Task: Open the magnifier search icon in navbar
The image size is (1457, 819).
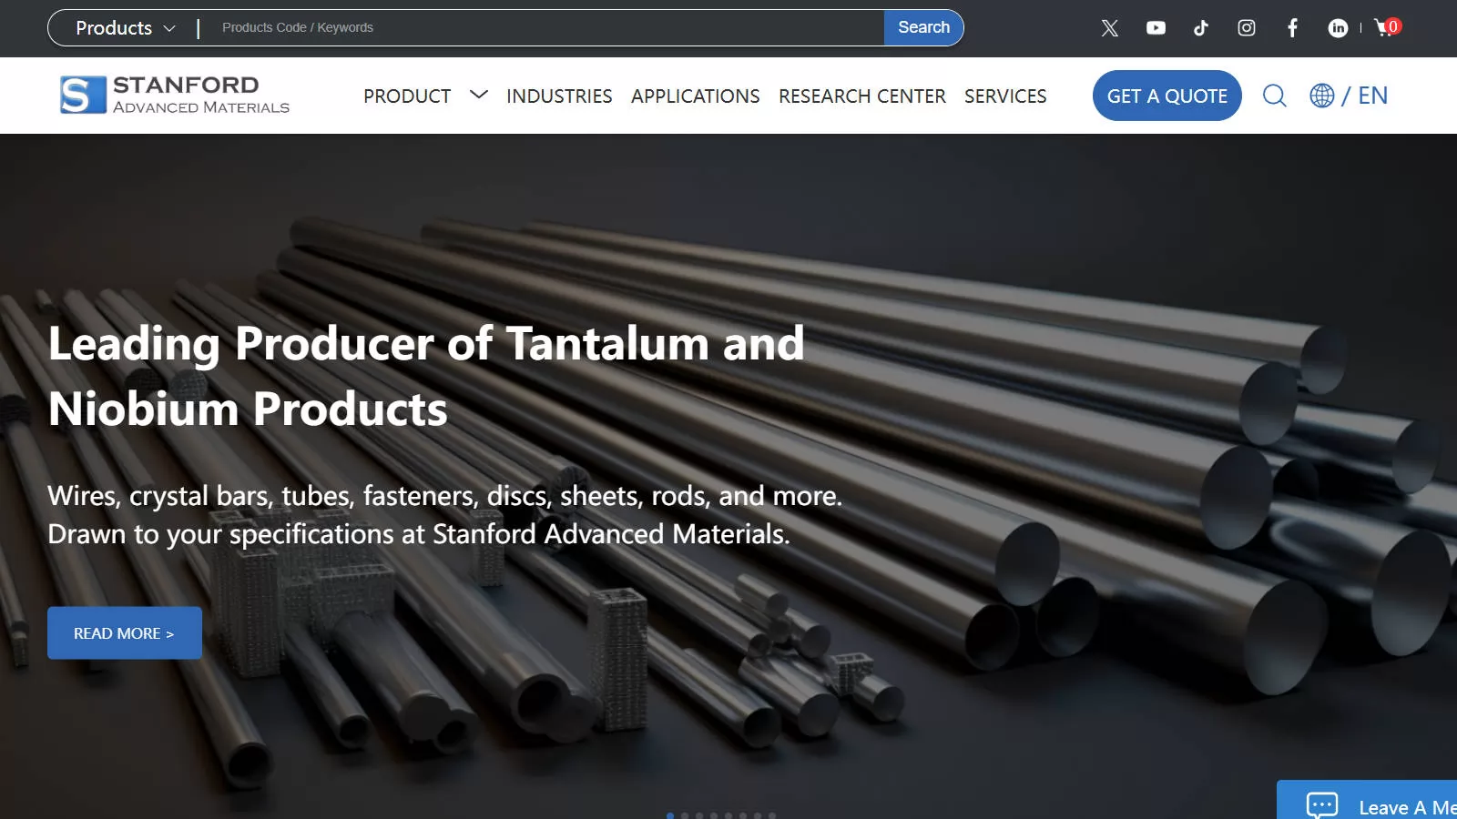Action: pyautogui.click(x=1275, y=96)
